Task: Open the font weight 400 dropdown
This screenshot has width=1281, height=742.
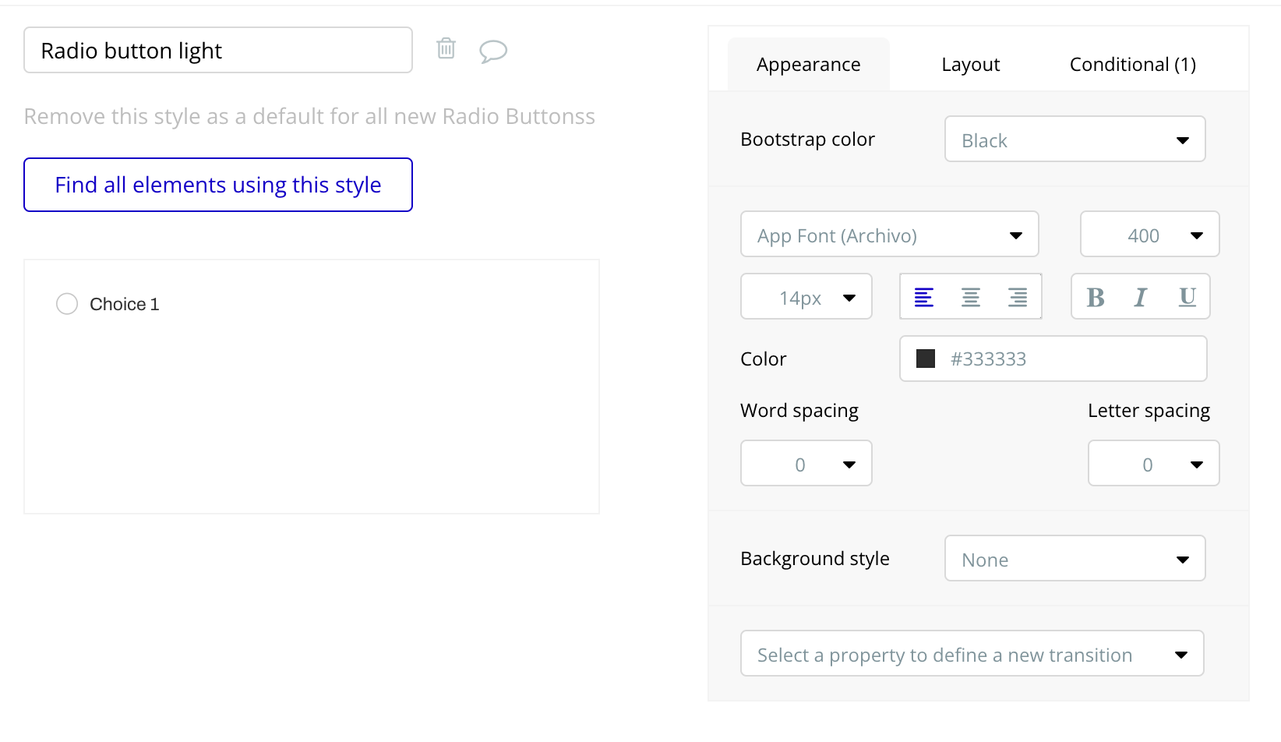Action: [1149, 235]
